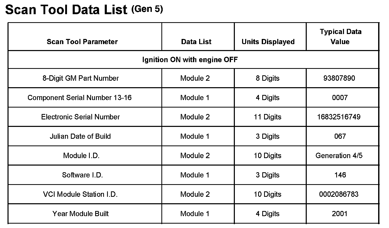Click the Generation 4/5 value
This screenshot has height=228, width=389.
[x=339, y=156]
